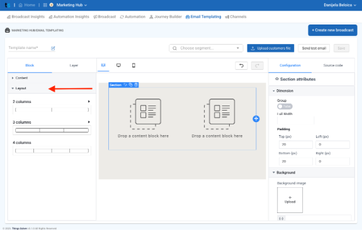This screenshot has width=362, height=230.
Task: Open the Danijela Beloica user menu
Action: (x=340, y=5)
